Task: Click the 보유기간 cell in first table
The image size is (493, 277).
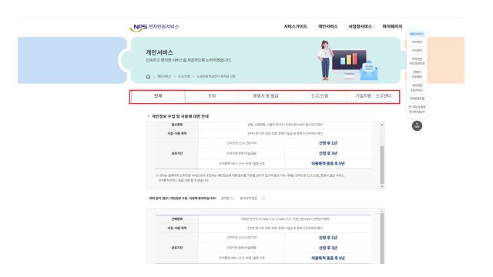Action: click(176, 154)
